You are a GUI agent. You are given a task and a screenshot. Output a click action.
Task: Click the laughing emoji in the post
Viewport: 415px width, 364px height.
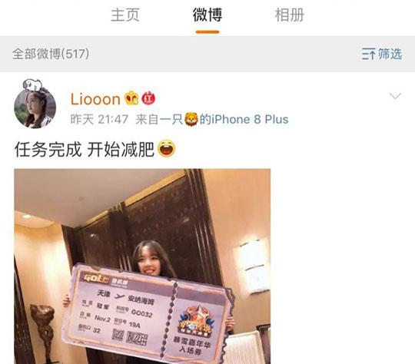tap(167, 148)
